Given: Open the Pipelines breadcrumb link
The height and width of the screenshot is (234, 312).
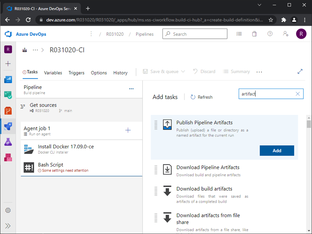Looking at the screenshot, I should [x=145, y=34].
